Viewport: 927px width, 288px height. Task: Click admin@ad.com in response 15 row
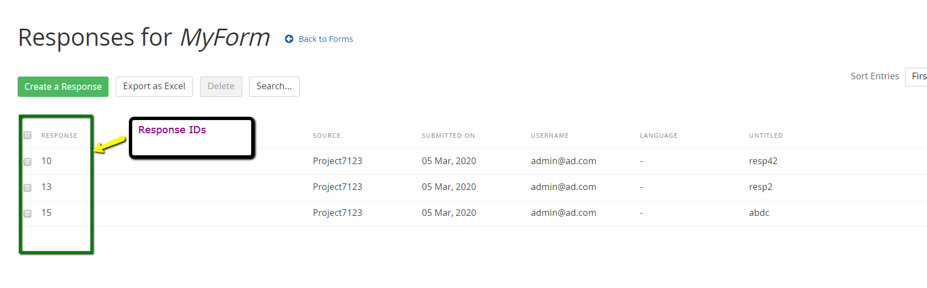563,213
